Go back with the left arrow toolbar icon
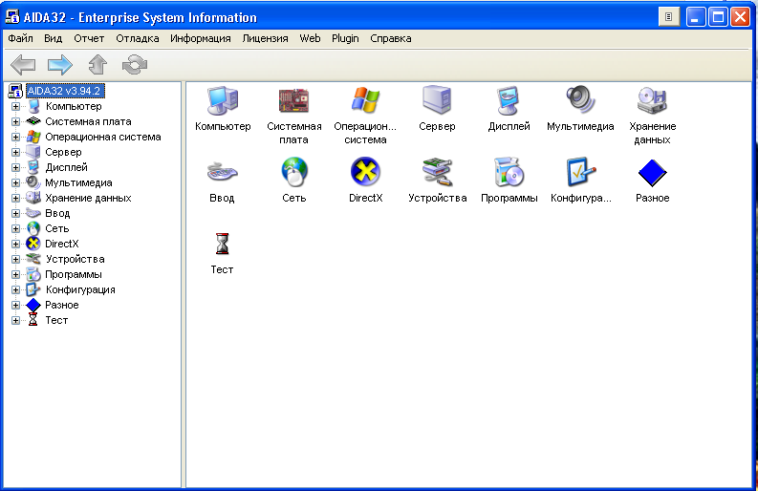 (23, 64)
